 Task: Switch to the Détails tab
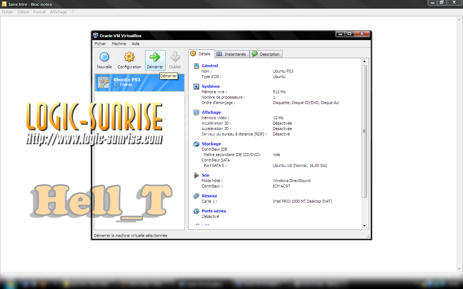coord(201,54)
